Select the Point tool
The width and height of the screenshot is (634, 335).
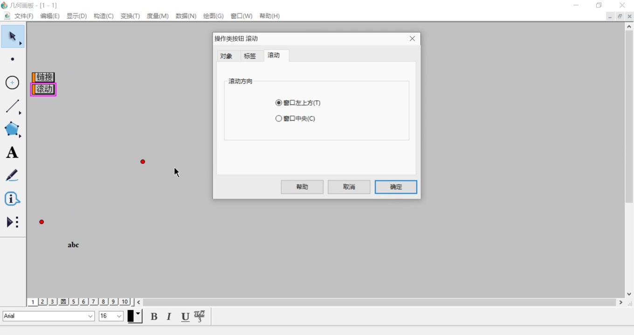[x=12, y=59]
